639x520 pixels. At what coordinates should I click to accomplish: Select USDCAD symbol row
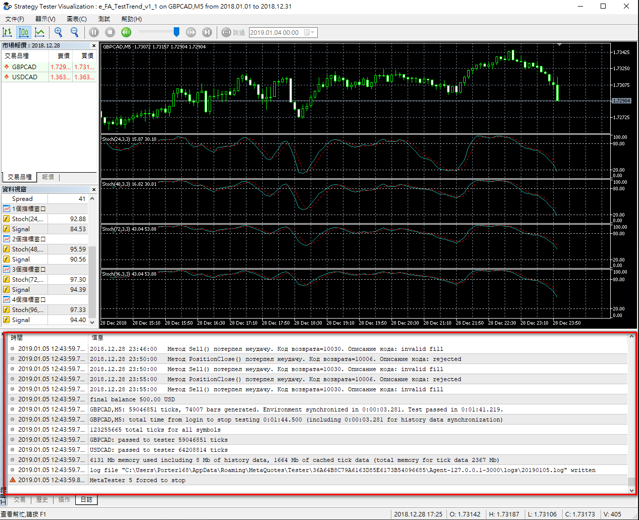(x=50, y=77)
